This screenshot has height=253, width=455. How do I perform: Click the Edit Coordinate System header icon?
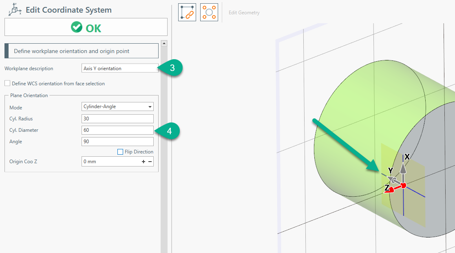14,9
